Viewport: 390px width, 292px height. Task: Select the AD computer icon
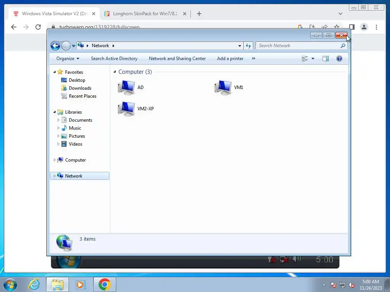pos(126,87)
